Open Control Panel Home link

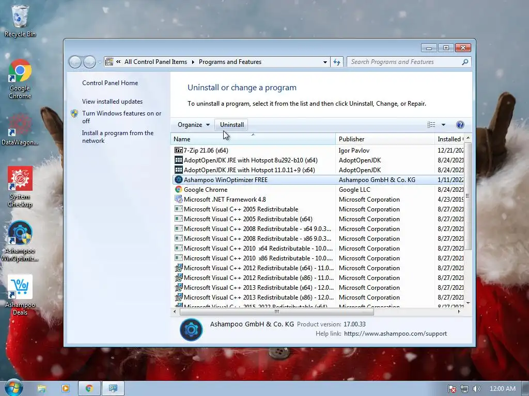tap(110, 83)
